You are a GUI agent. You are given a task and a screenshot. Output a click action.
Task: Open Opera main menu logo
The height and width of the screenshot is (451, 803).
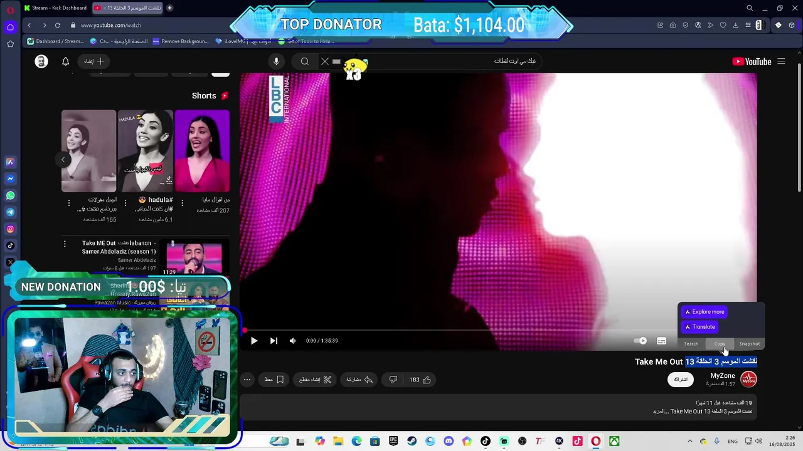click(10, 9)
